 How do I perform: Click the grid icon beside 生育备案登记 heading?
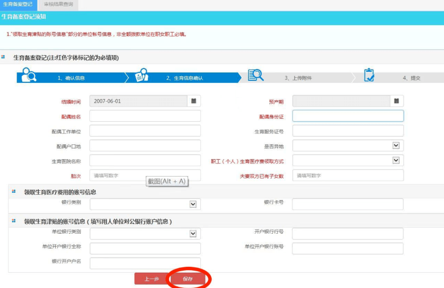3,57
